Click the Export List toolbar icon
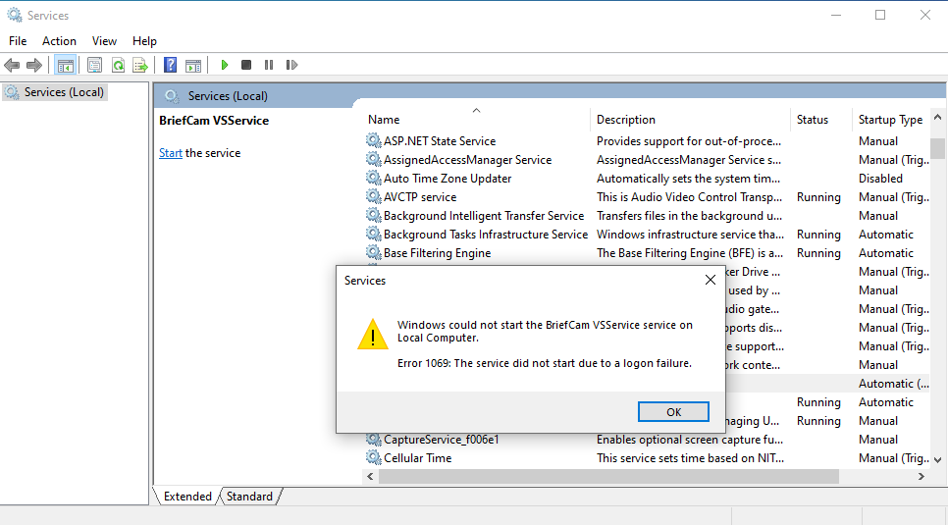This screenshot has height=525, width=948. pos(140,65)
